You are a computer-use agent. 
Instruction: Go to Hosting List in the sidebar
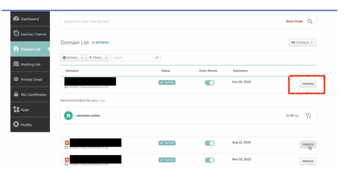pos(30,64)
